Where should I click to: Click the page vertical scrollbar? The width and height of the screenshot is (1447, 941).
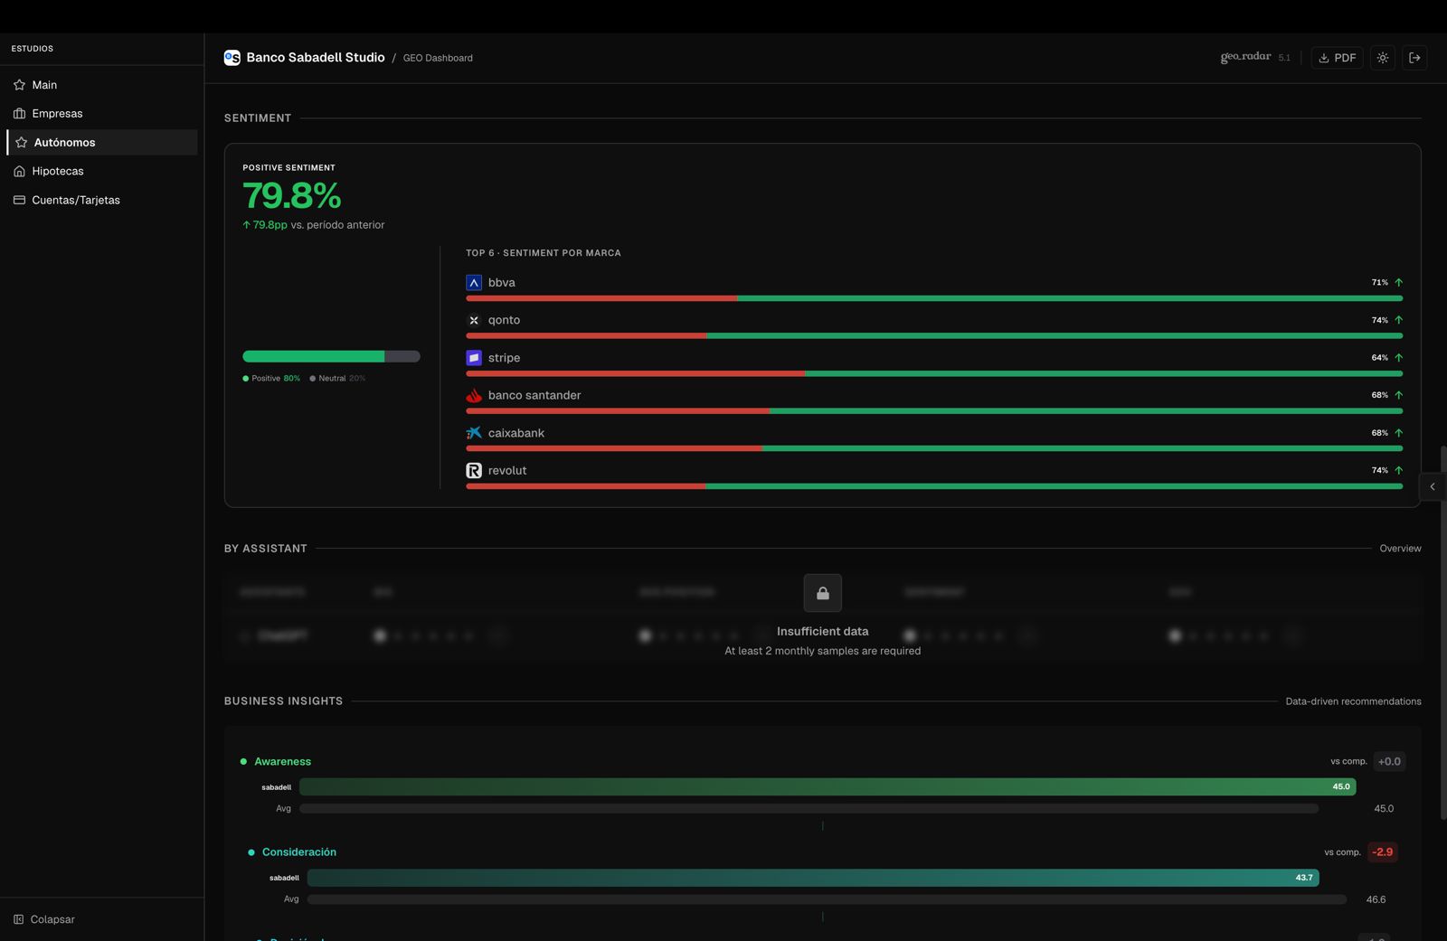coord(1442,633)
